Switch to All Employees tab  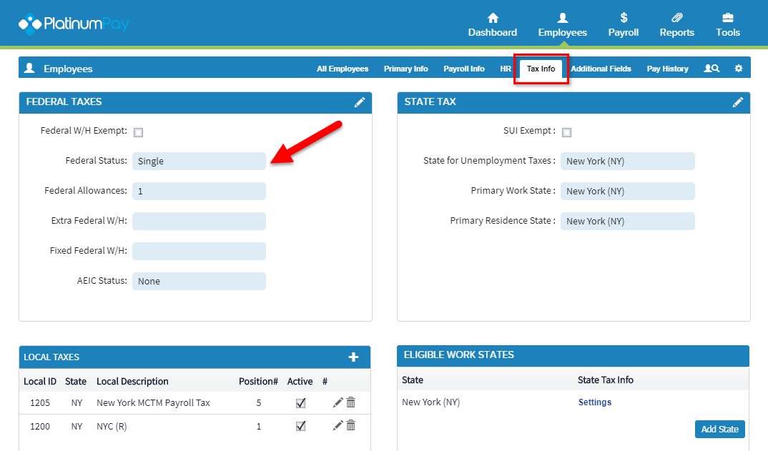[x=343, y=69]
